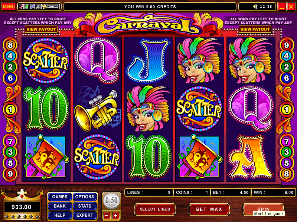297x222 pixels.
Task: Open the left VIEW PAYOUT table
Action: click(41, 29)
